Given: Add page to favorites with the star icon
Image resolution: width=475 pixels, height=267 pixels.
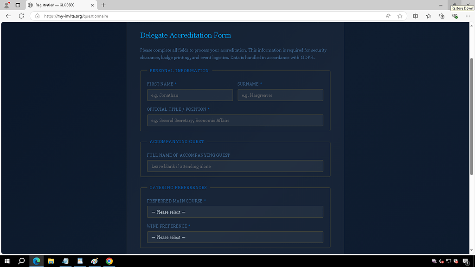Looking at the screenshot, I should coord(400,16).
